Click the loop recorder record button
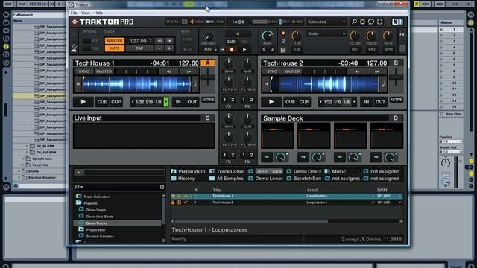477x268 pixels. 232,50
